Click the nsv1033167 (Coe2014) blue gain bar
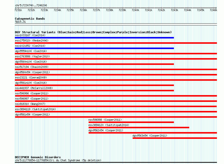The image size is (224, 164). click(x=94, y=38)
